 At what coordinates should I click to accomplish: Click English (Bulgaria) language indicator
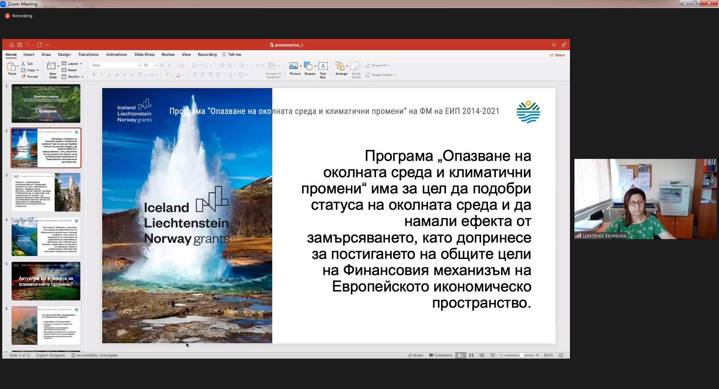pyautogui.click(x=51, y=355)
